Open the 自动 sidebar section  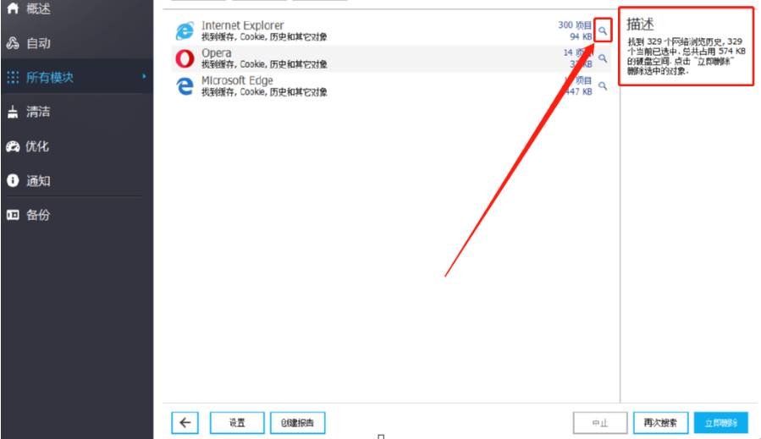[77, 43]
